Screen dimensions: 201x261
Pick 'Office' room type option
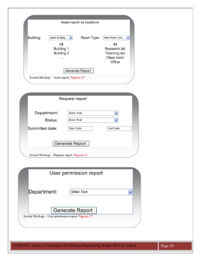115,62
